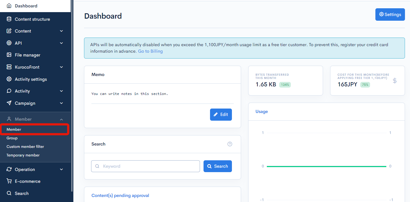The width and height of the screenshot is (410, 202).
Task: Select the Content structure icon in sidebar
Action: [9, 19]
